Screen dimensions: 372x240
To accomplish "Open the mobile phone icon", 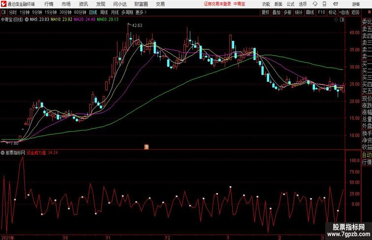I will coord(324,4).
